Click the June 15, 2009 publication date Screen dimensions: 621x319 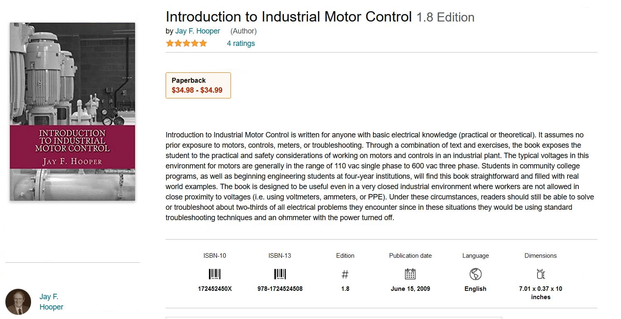pos(410,289)
